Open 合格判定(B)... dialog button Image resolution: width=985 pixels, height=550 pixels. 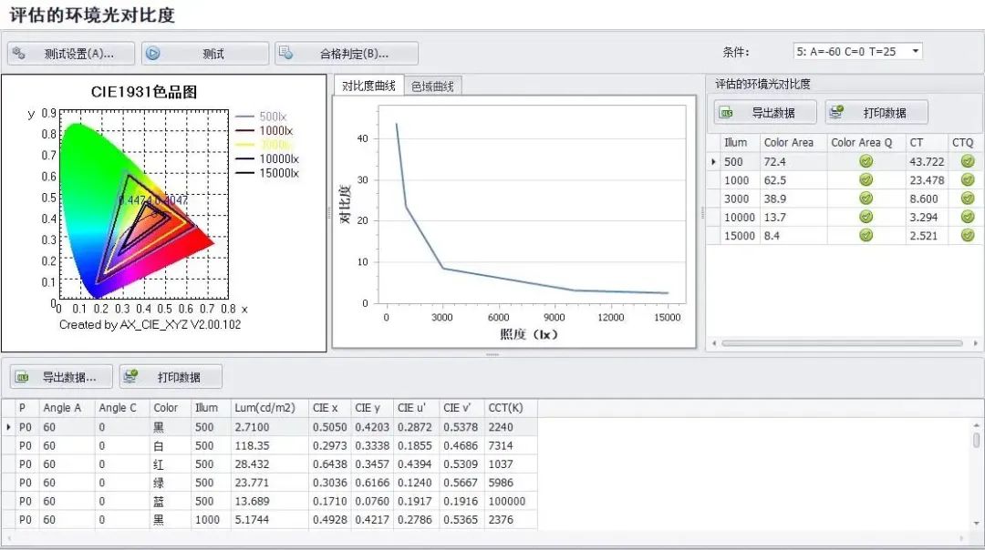click(347, 53)
